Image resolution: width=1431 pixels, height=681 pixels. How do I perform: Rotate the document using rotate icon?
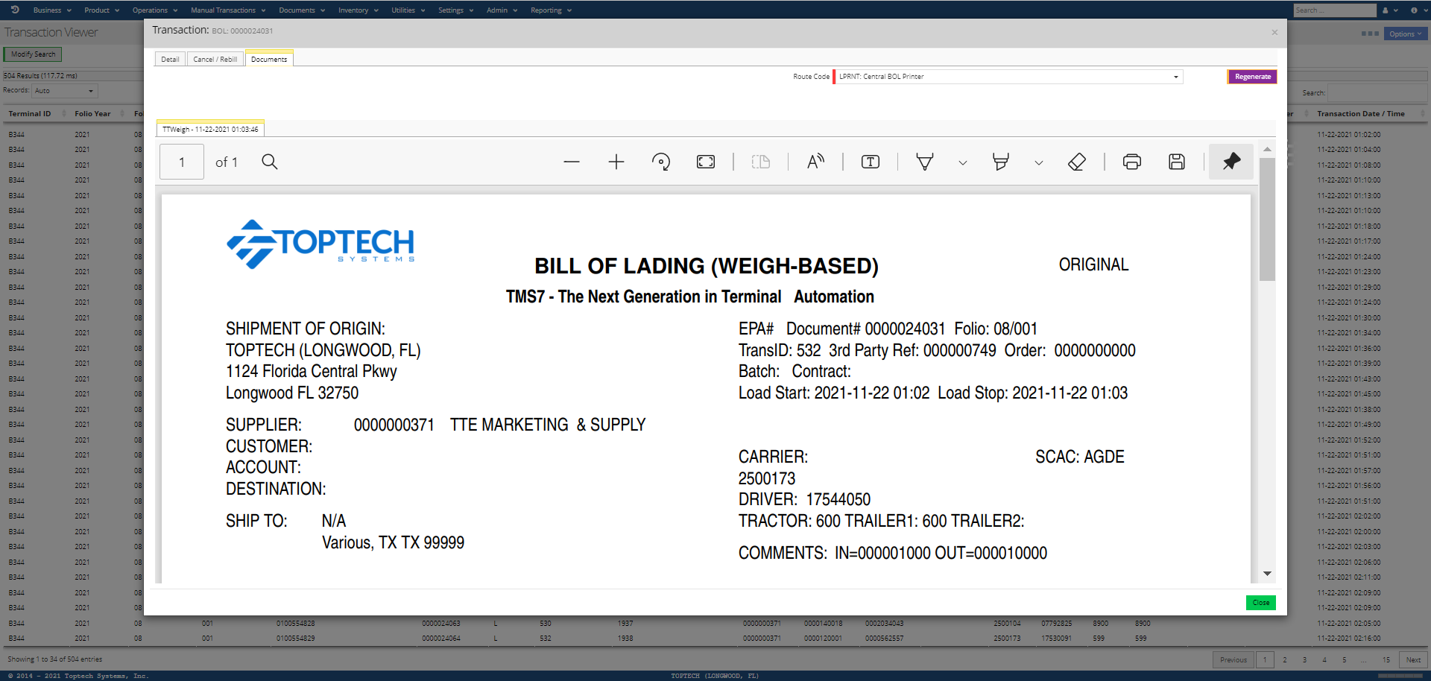click(661, 162)
